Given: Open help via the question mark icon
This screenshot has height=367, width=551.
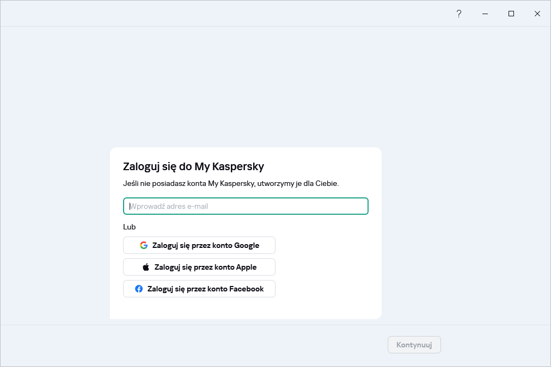Looking at the screenshot, I should tap(459, 14).
